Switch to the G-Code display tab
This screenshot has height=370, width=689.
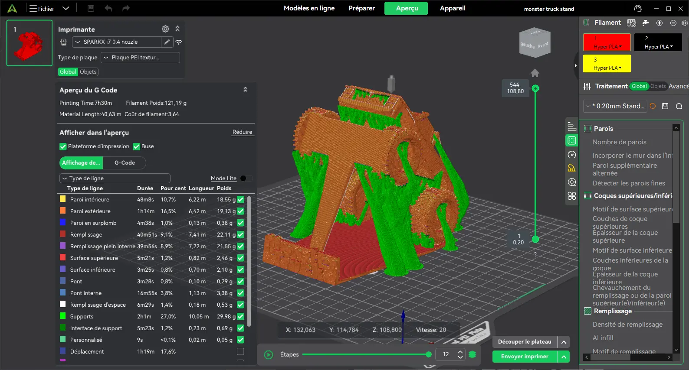coord(125,163)
